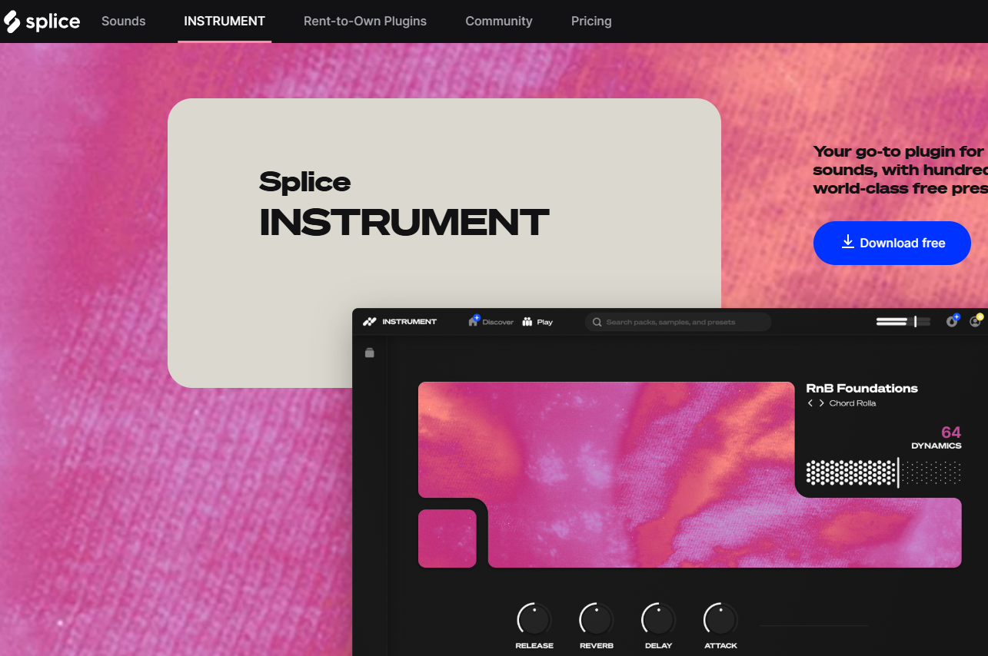The image size is (988, 656).
Task: Select the pack icon in the left sidebar
Action: pos(370,352)
